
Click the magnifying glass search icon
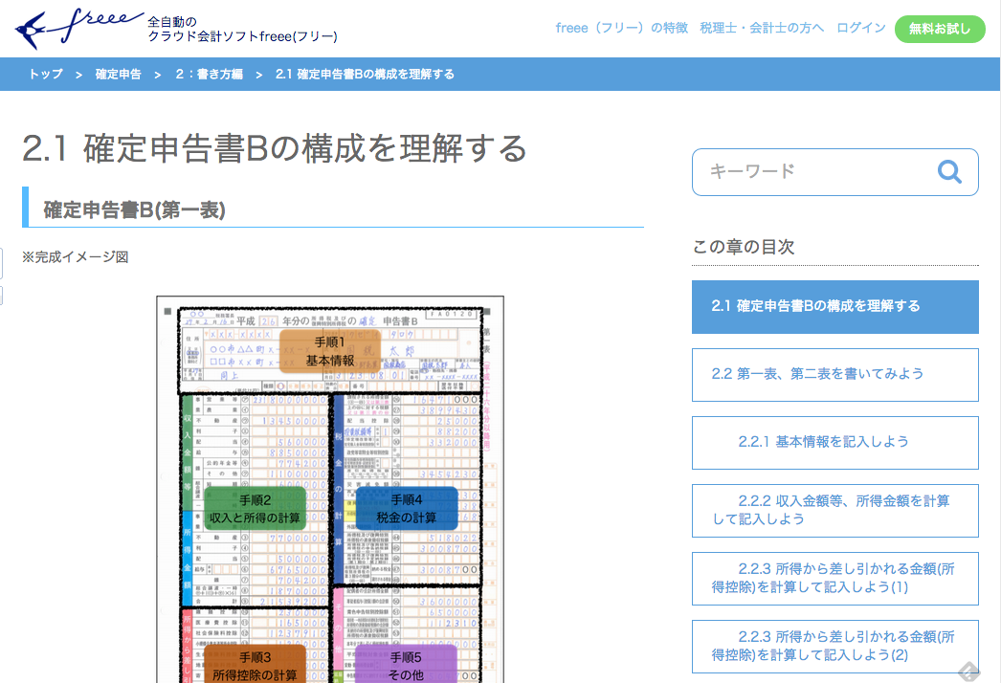949,172
